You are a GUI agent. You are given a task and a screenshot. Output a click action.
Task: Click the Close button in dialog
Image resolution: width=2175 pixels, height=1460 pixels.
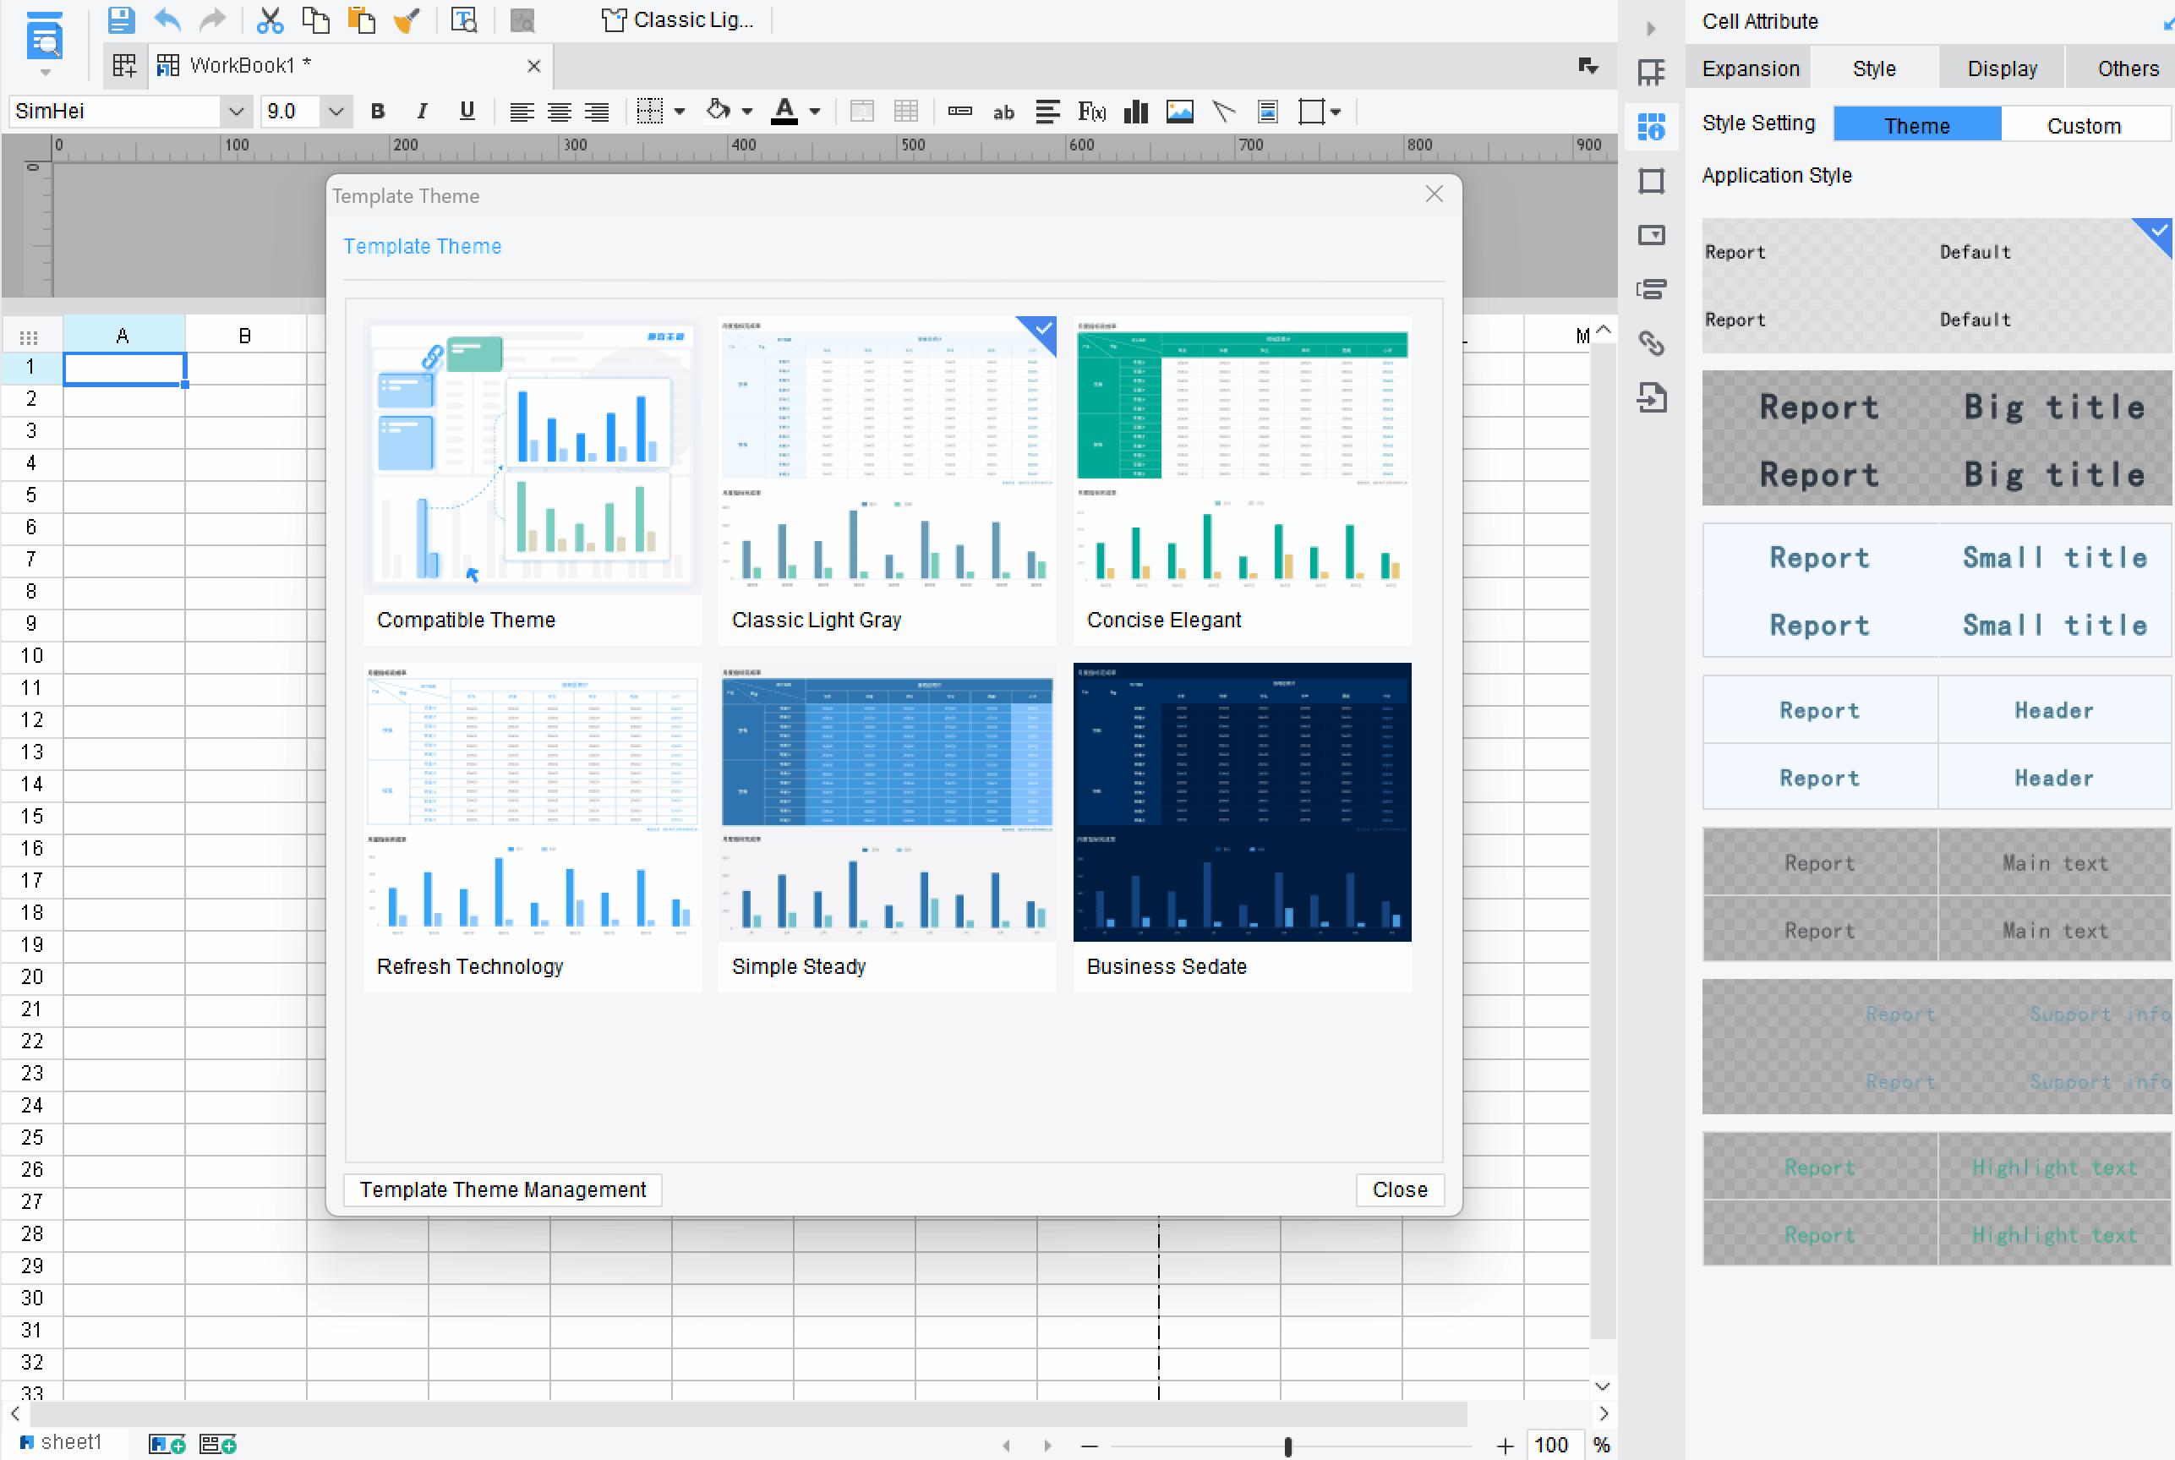pos(1398,1189)
